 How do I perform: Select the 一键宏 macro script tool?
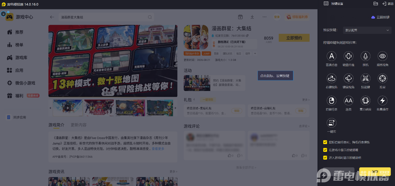point(332,123)
